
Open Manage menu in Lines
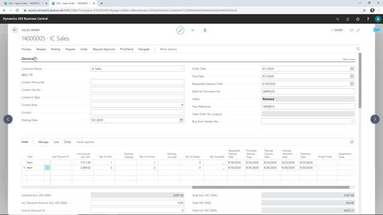tap(43, 142)
